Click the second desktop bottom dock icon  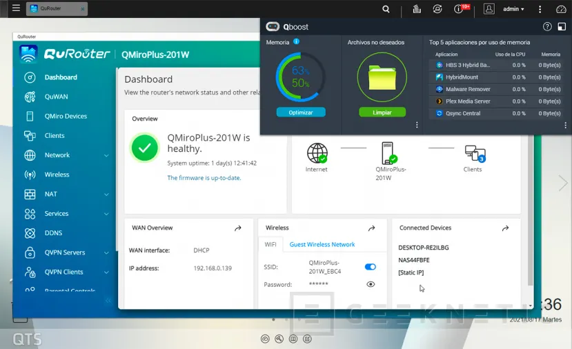(x=279, y=339)
